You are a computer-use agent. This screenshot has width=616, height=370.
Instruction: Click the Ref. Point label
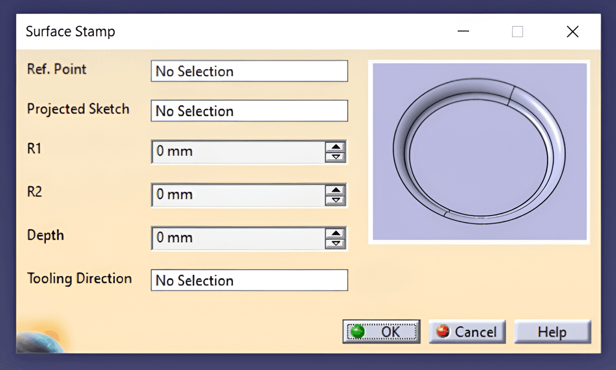[x=57, y=70]
